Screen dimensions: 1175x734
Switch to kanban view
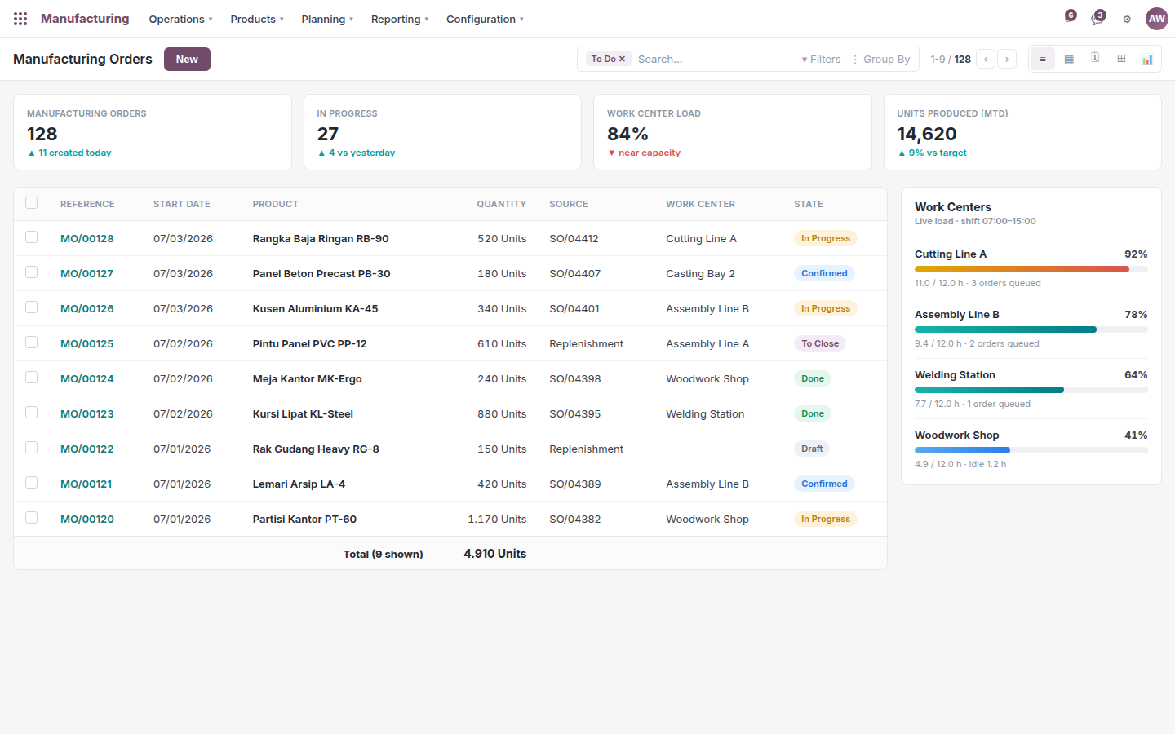[x=1069, y=59]
